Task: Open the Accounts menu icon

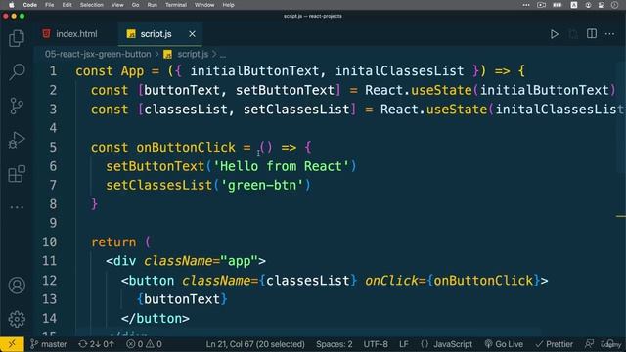Action: [17, 286]
